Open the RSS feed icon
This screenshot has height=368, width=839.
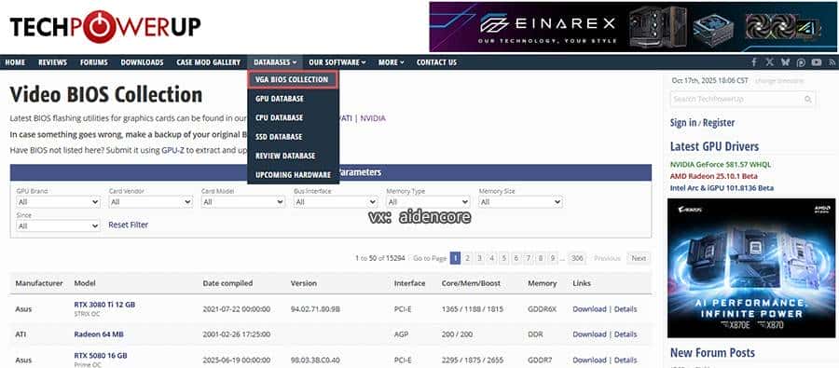pos(832,62)
